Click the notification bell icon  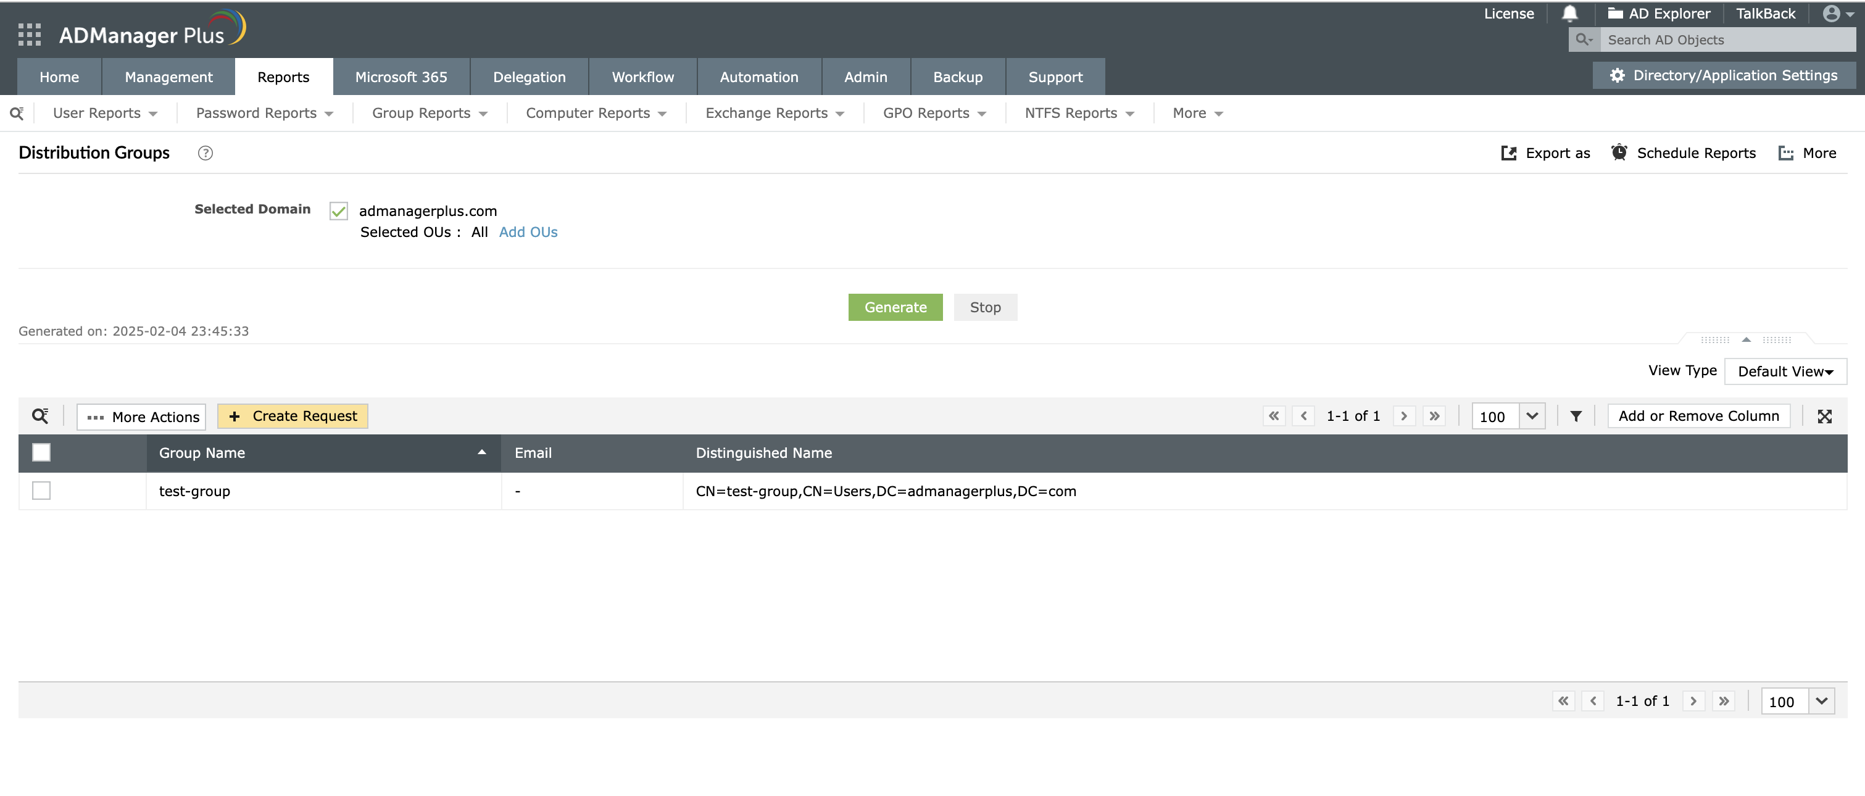coord(1569,14)
